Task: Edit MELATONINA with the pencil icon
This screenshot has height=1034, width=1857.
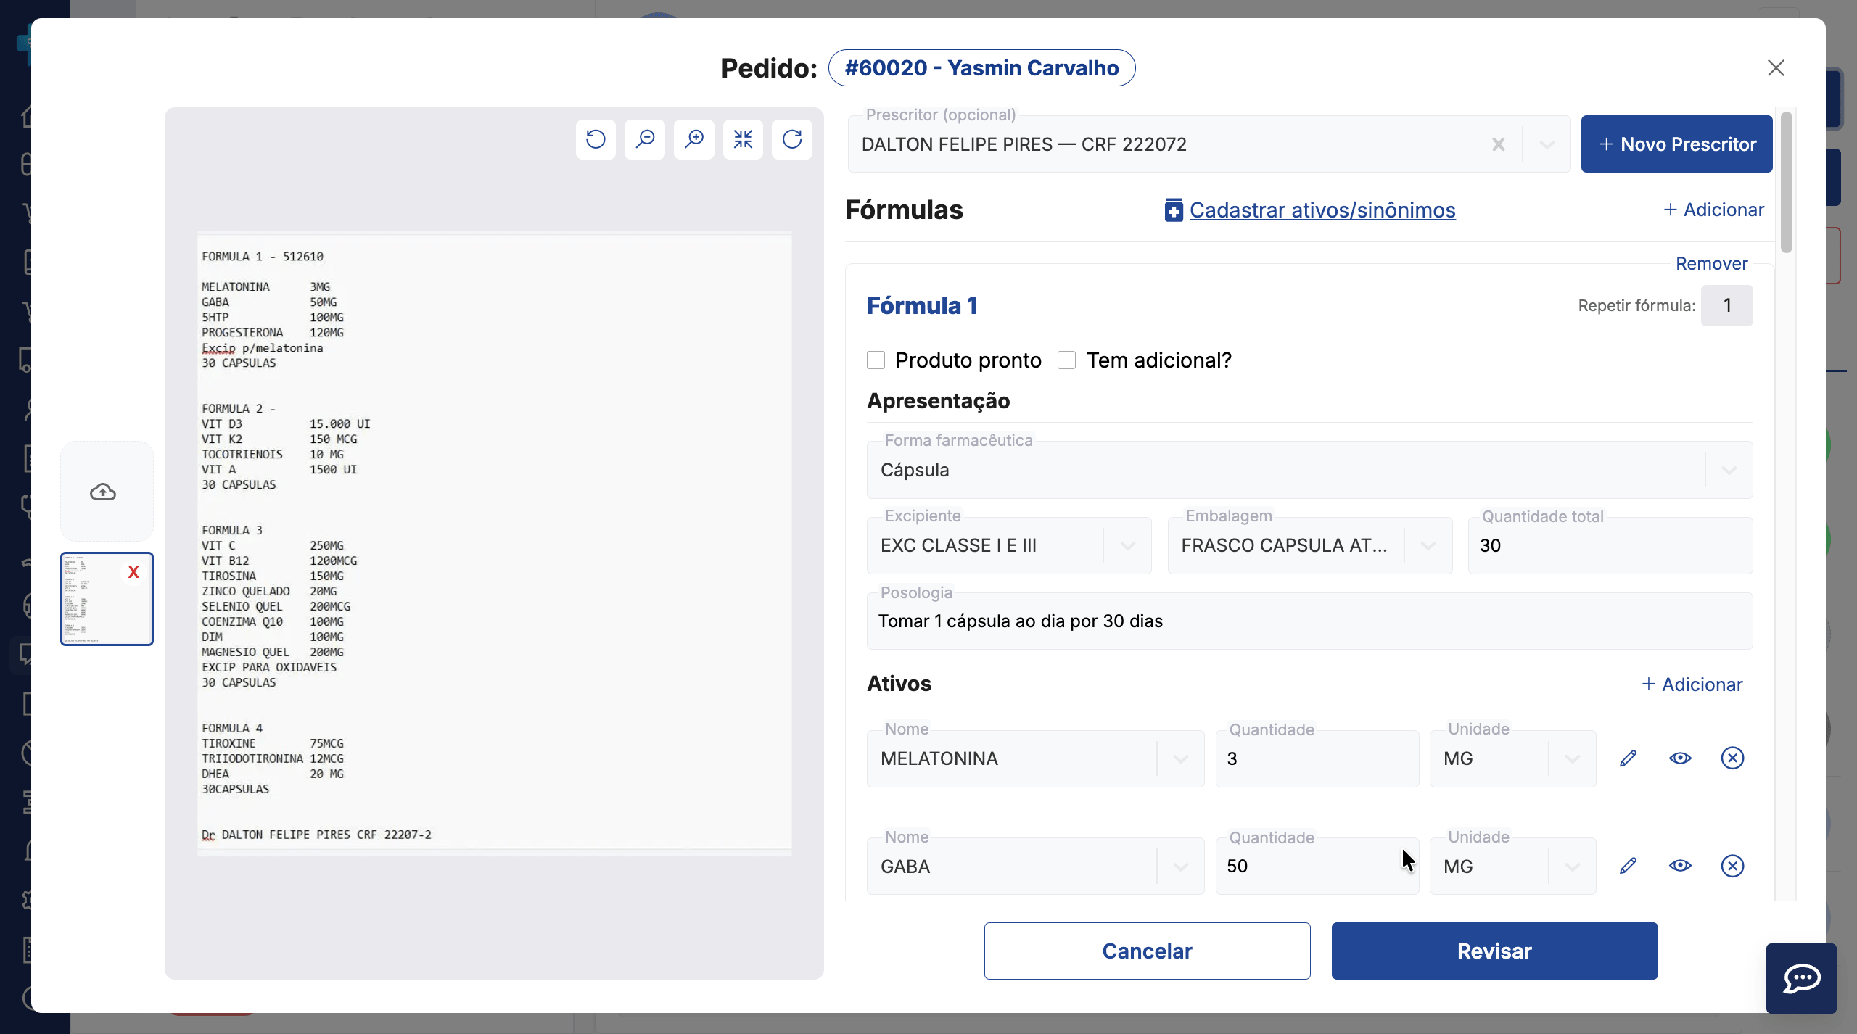Action: coord(1628,758)
